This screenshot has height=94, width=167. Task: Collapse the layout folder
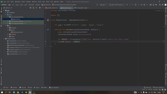[x=8, y=30]
